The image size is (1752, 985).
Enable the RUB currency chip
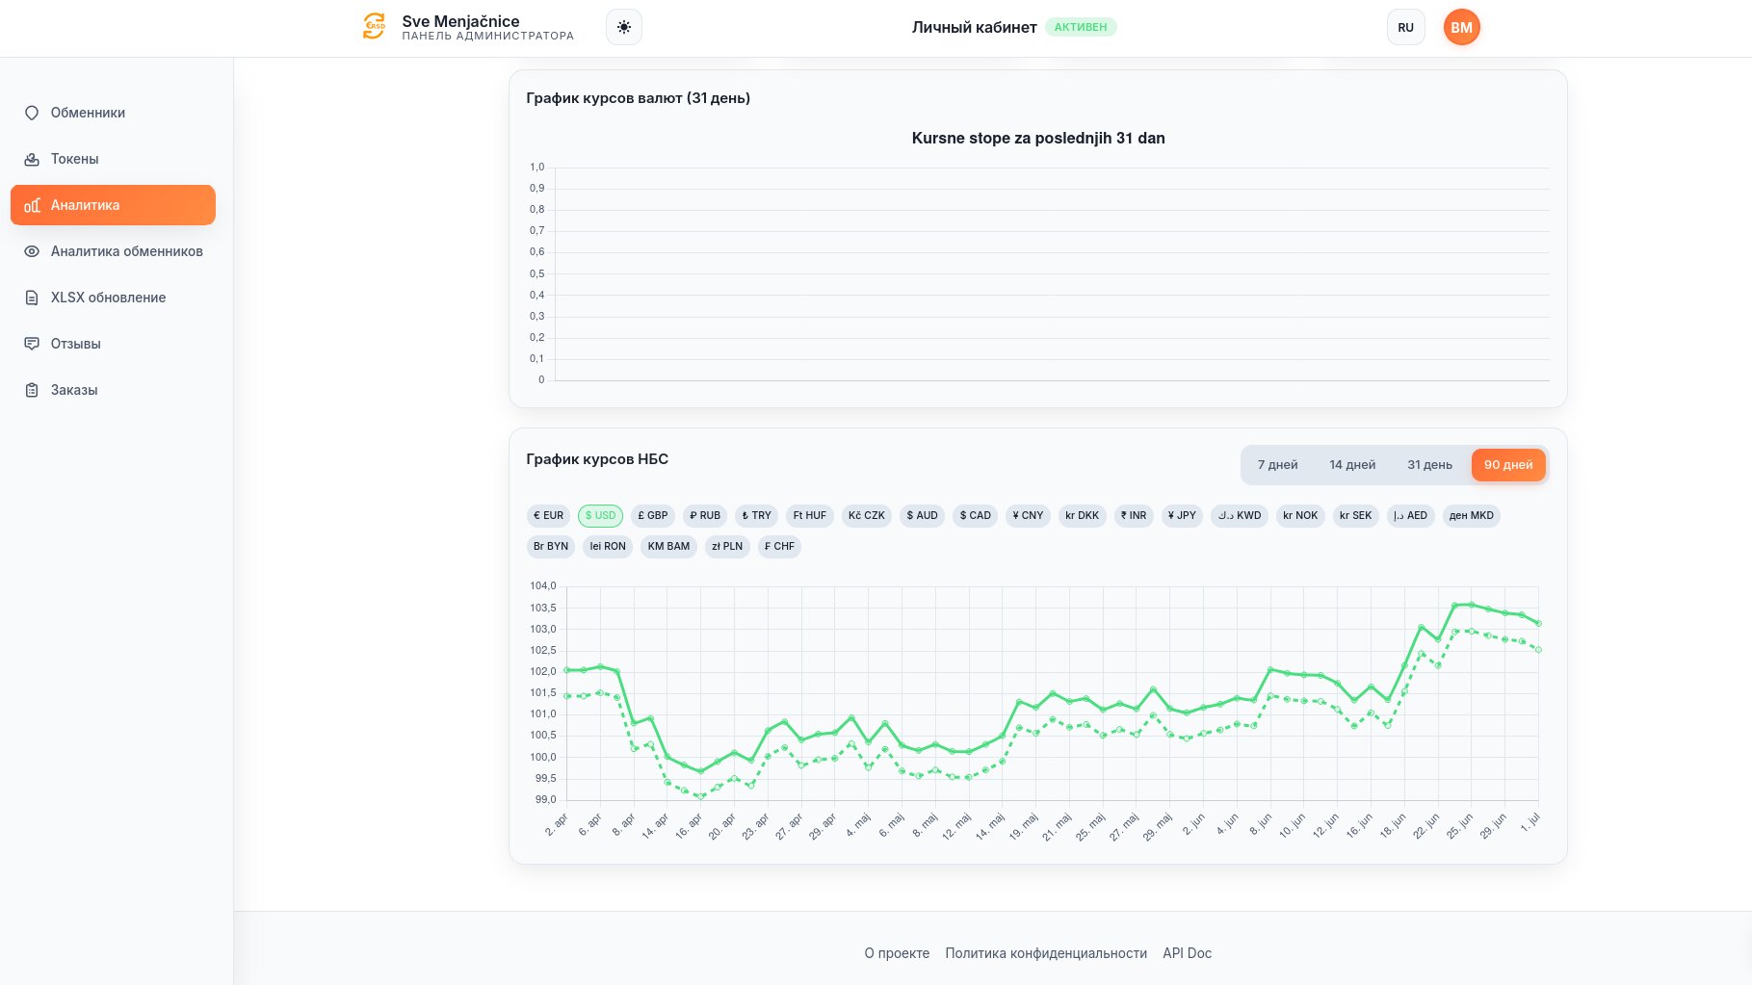pos(705,515)
